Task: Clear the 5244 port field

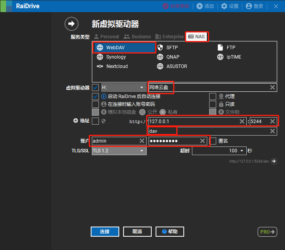Action: click(x=272, y=121)
